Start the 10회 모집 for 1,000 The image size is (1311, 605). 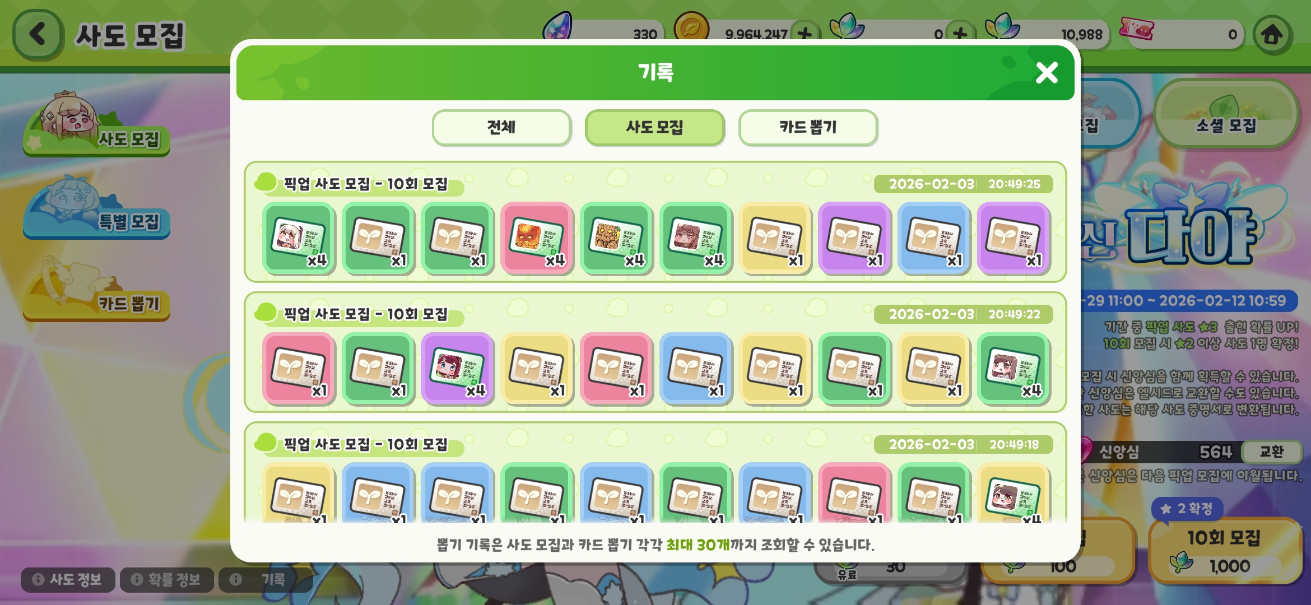(1225, 552)
